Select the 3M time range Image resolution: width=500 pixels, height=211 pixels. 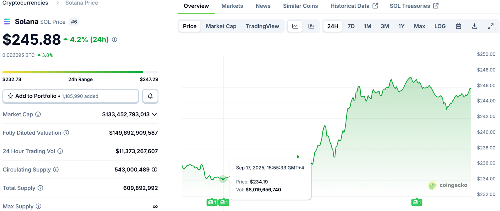click(x=385, y=26)
